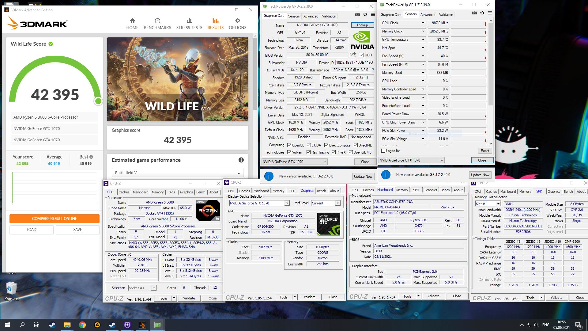This screenshot has width=588, height=331.
Task: Click the BIOS share/export icon in GPU-Z
Action: (x=353, y=55)
